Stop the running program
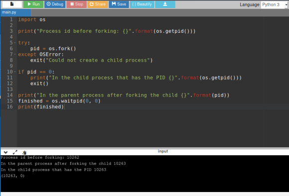 click(77, 4)
